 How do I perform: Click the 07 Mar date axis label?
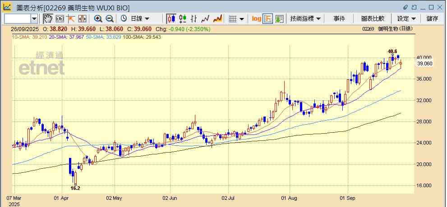(x=14, y=198)
